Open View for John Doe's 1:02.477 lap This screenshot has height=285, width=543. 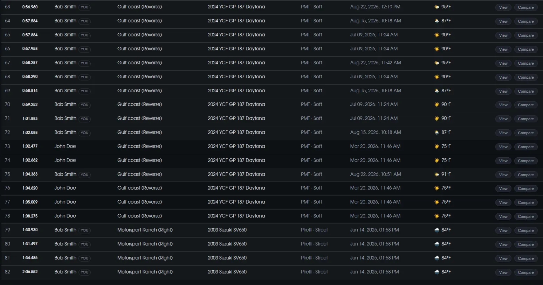point(503,147)
